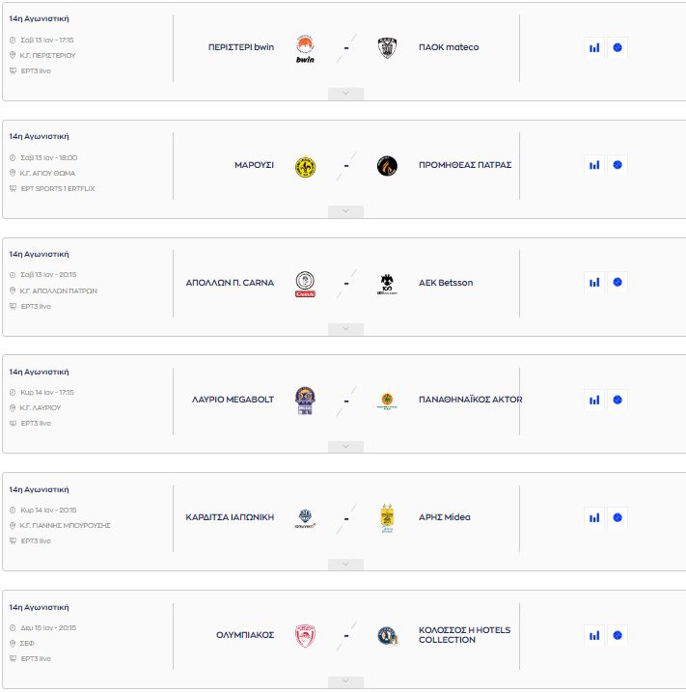
Task: Expand the Lavrio vs Panathinaikos match details
Action: coord(345,447)
